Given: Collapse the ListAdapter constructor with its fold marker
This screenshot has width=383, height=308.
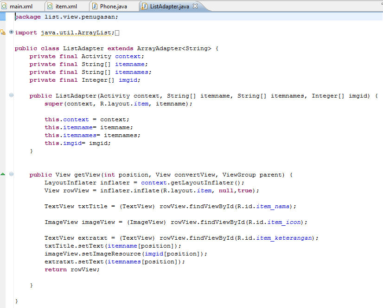Looking at the screenshot, I should (x=11, y=95).
